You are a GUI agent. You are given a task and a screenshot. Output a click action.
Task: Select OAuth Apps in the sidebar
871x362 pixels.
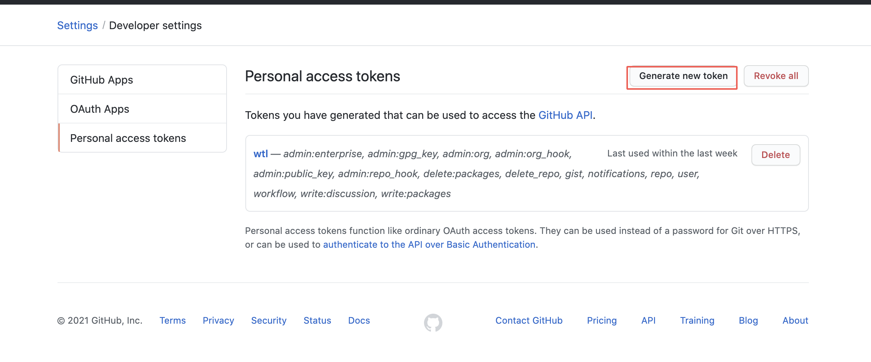point(99,109)
